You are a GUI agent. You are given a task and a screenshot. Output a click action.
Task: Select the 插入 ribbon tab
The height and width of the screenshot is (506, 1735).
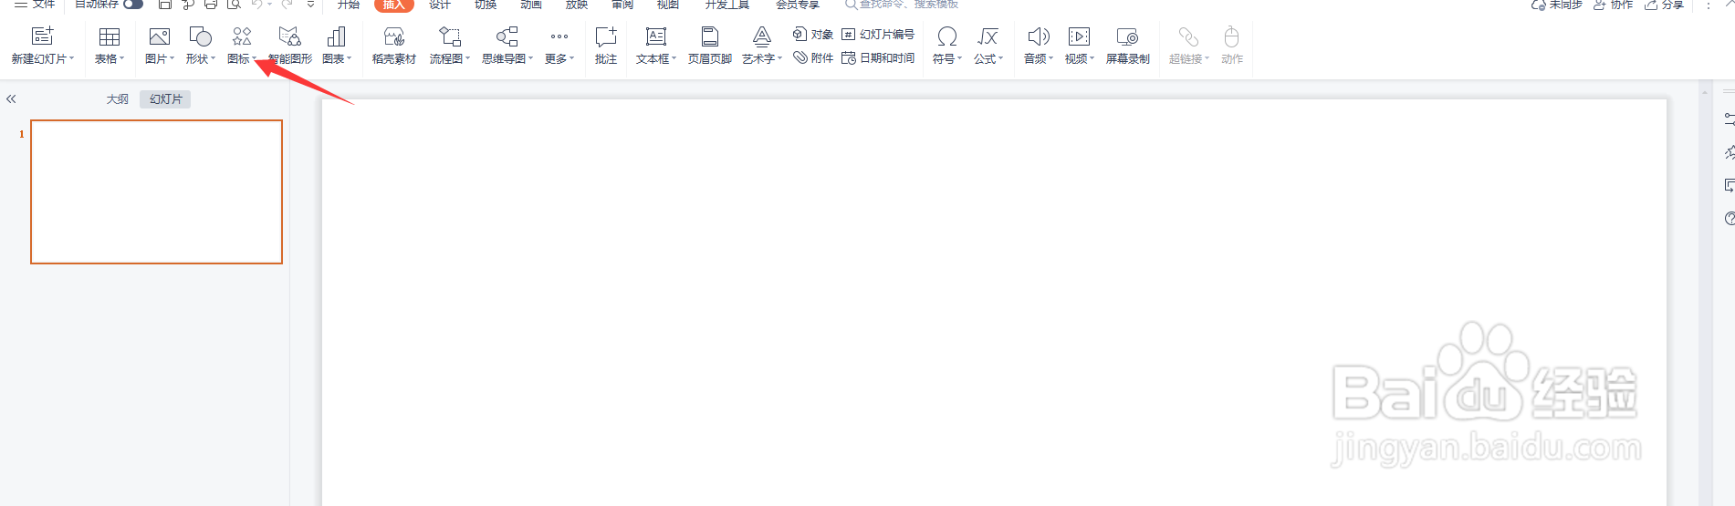(x=394, y=5)
